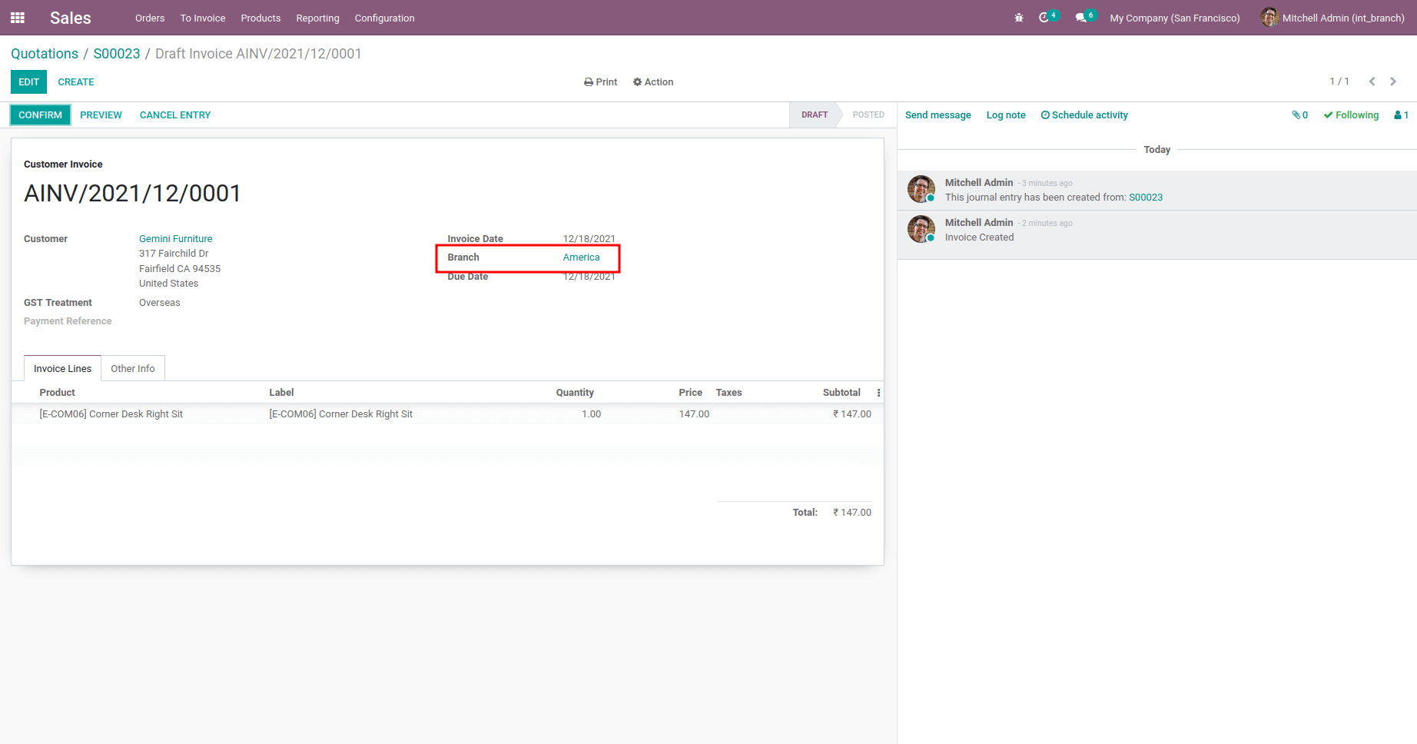Viewport: 1417px width, 744px height.
Task: Open the conversations chat icon
Action: [1084, 17]
